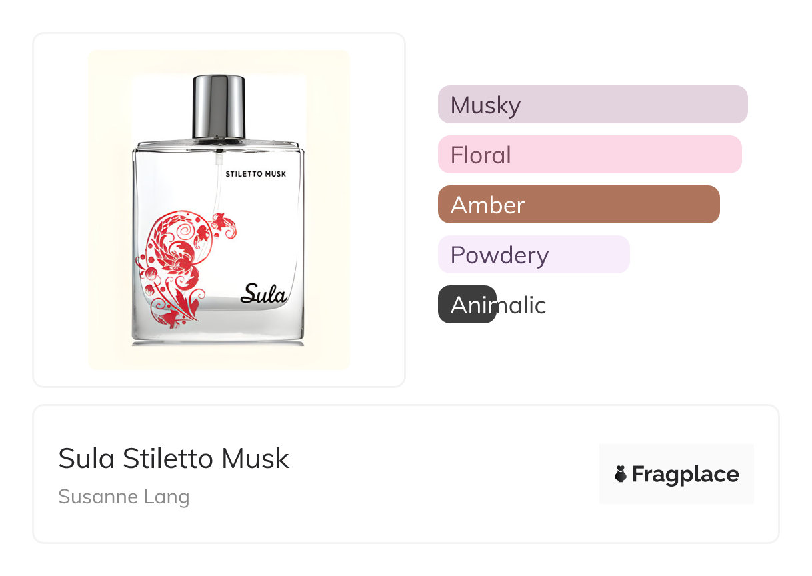Click the brown Amber accord bar

pyautogui.click(x=578, y=205)
